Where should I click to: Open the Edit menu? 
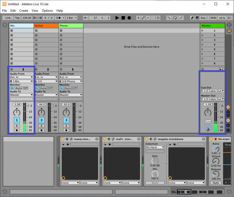pos(13,11)
